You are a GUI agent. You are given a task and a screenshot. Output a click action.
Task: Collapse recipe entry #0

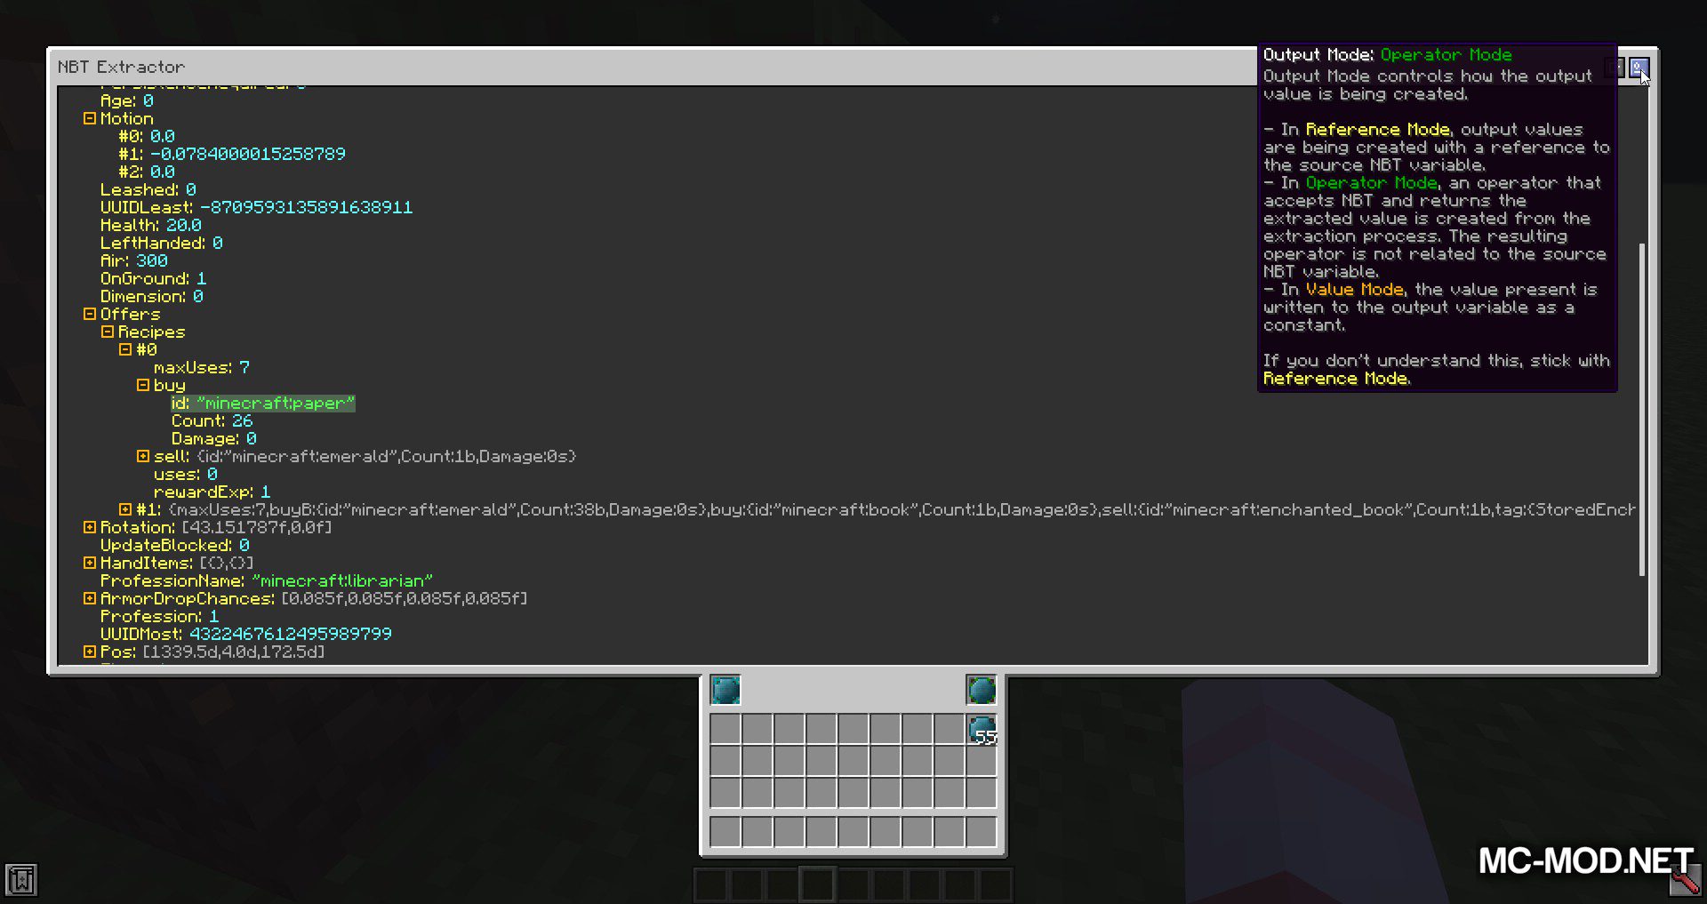point(125,349)
